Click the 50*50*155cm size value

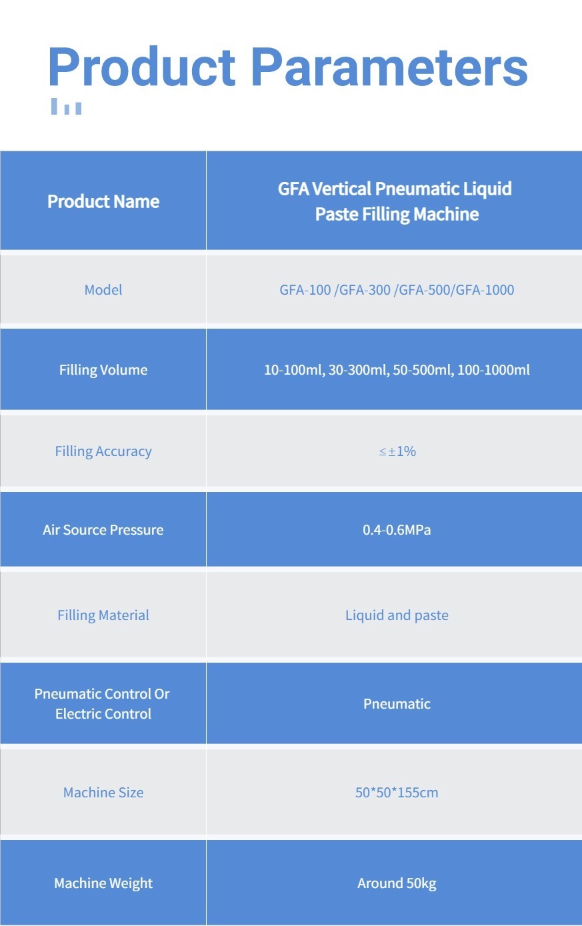[397, 793]
